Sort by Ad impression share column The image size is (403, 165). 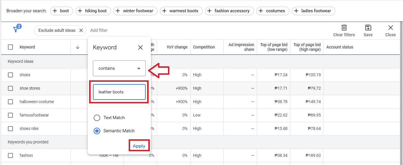(x=241, y=47)
